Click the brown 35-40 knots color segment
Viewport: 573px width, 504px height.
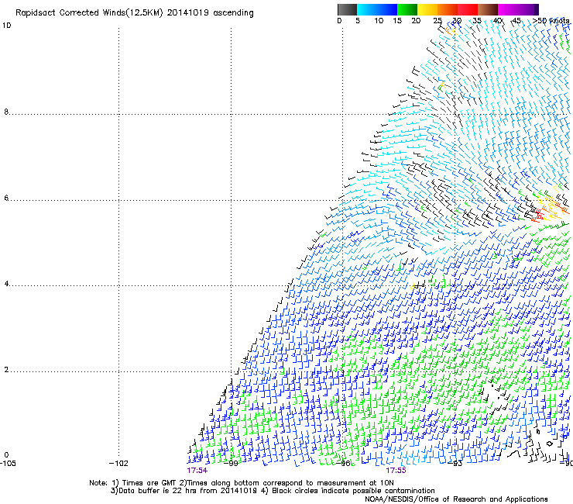point(488,9)
